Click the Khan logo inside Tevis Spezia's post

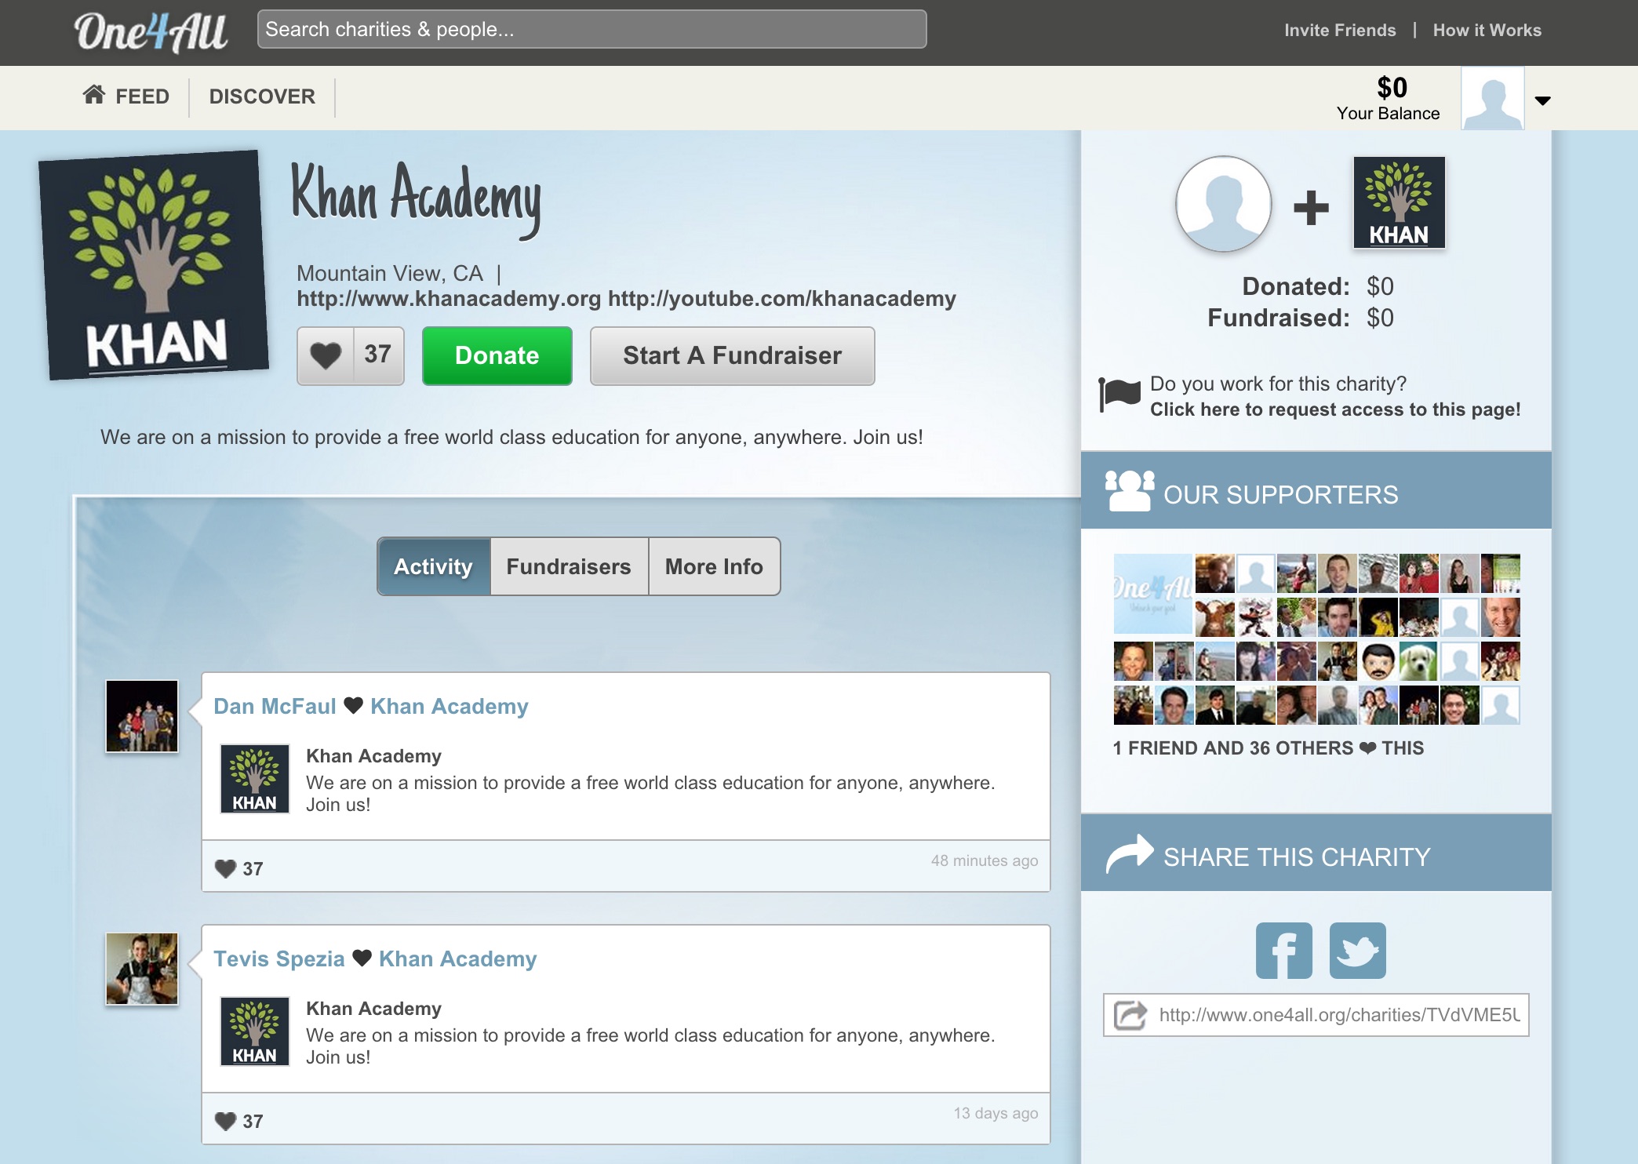pyautogui.click(x=255, y=1031)
